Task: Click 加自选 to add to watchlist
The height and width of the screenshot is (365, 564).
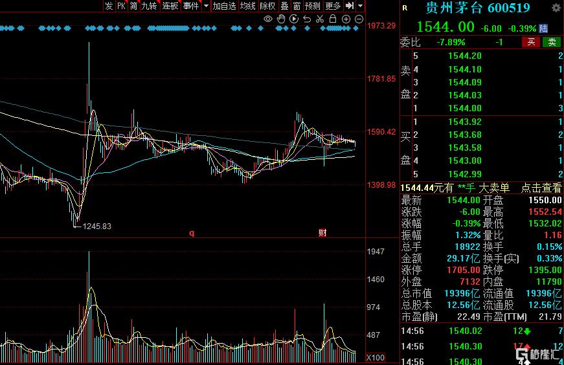Action: (224, 6)
